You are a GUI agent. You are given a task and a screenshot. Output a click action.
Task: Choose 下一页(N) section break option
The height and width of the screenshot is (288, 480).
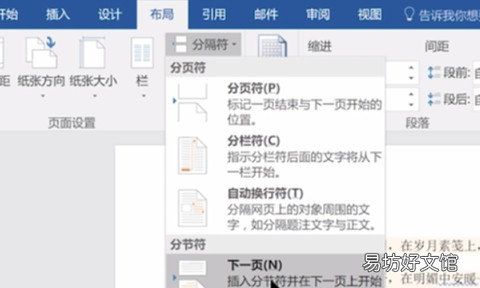click(x=275, y=272)
